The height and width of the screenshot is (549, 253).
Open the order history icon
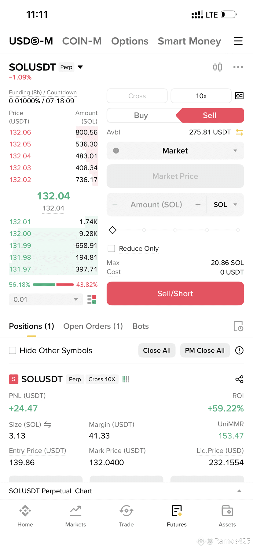[238, 326]
